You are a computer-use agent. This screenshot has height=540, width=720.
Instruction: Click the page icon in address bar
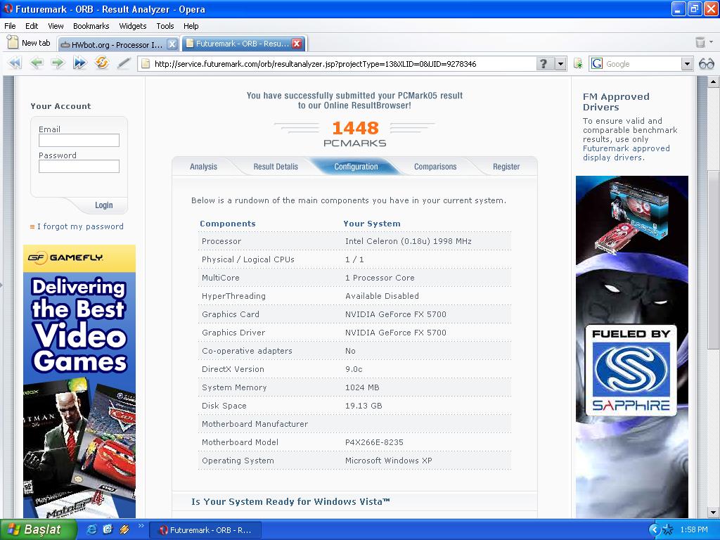(x=146, y=64)
